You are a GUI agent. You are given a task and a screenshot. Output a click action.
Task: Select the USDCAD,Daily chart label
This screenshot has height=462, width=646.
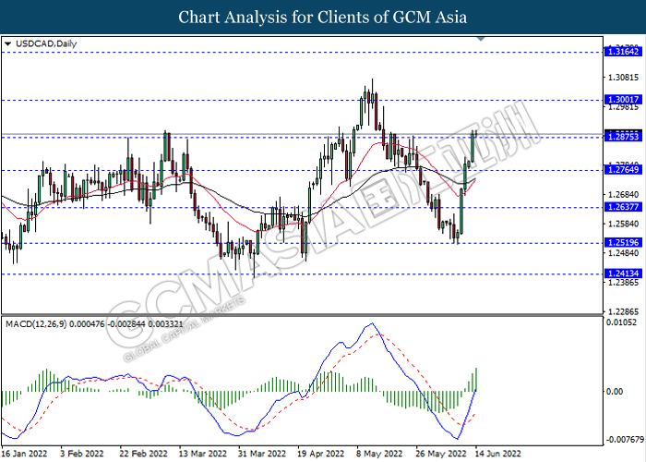pyautogui.click(x=46, y=43)
